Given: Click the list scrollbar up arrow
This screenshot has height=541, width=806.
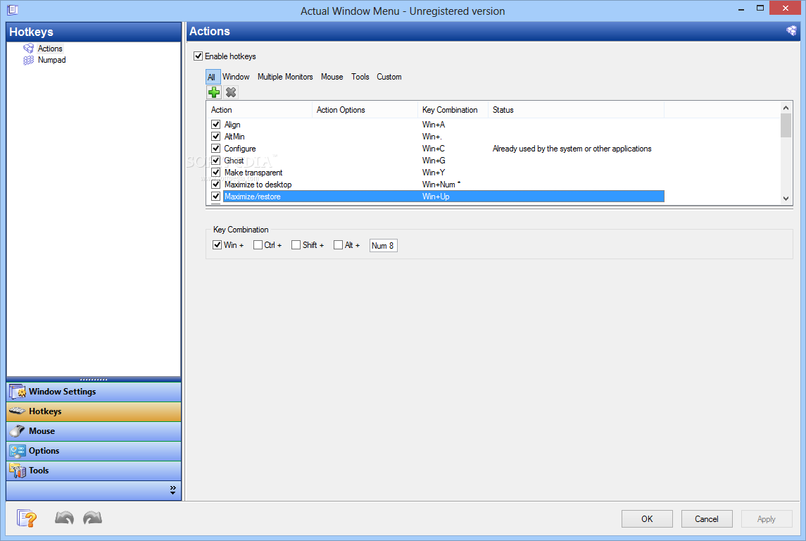Looking at the screenshot, I should [x=786, y=108].
